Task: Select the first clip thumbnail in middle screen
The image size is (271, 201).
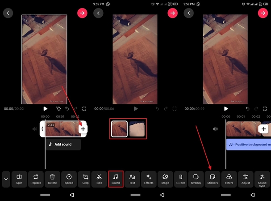Action: [119, 129]
